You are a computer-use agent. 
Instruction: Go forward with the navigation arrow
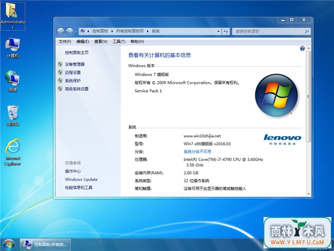pos(69,31)
